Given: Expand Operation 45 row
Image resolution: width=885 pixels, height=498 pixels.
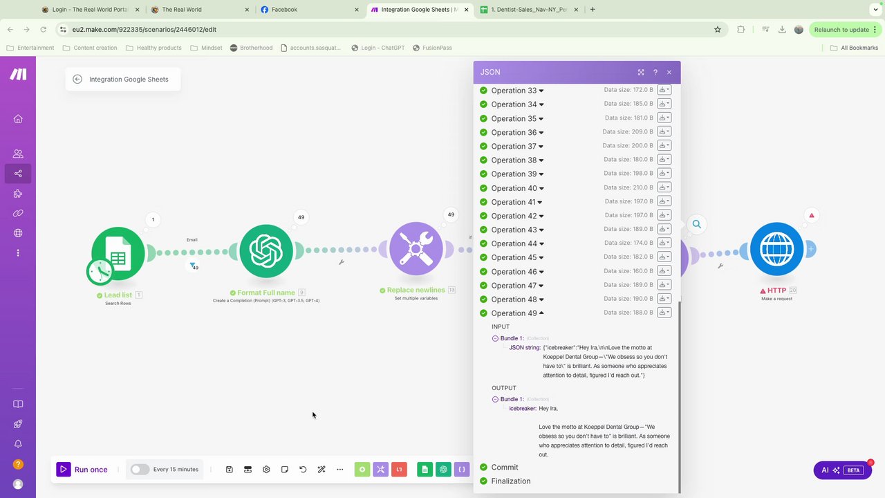Looking at the screenshot, I should coord(518,257).
